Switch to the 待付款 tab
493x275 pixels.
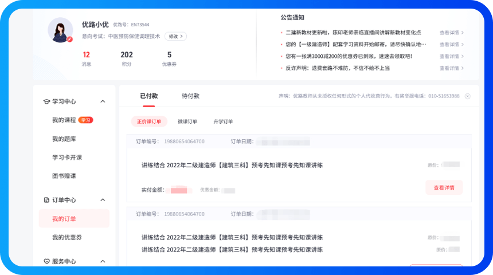(x=190, y=96)
